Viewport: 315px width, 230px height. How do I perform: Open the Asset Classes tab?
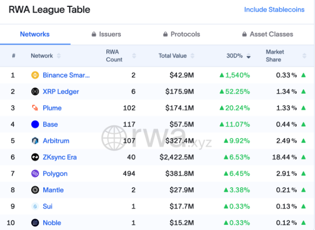click(267, 34)
